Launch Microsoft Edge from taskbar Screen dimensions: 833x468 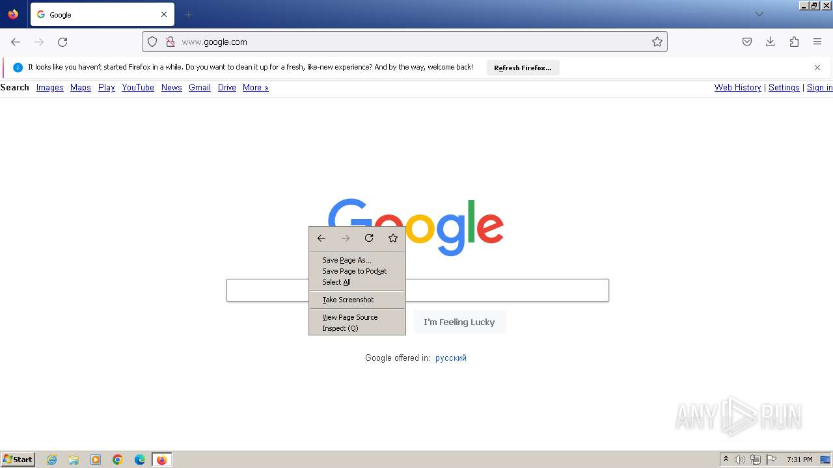tap(140, 460)
